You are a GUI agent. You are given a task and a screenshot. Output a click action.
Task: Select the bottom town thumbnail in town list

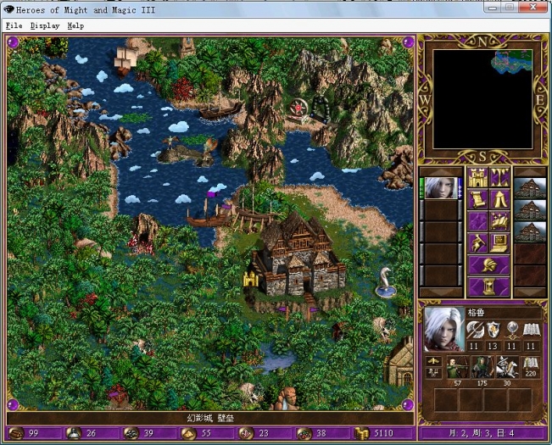point(530,231)
